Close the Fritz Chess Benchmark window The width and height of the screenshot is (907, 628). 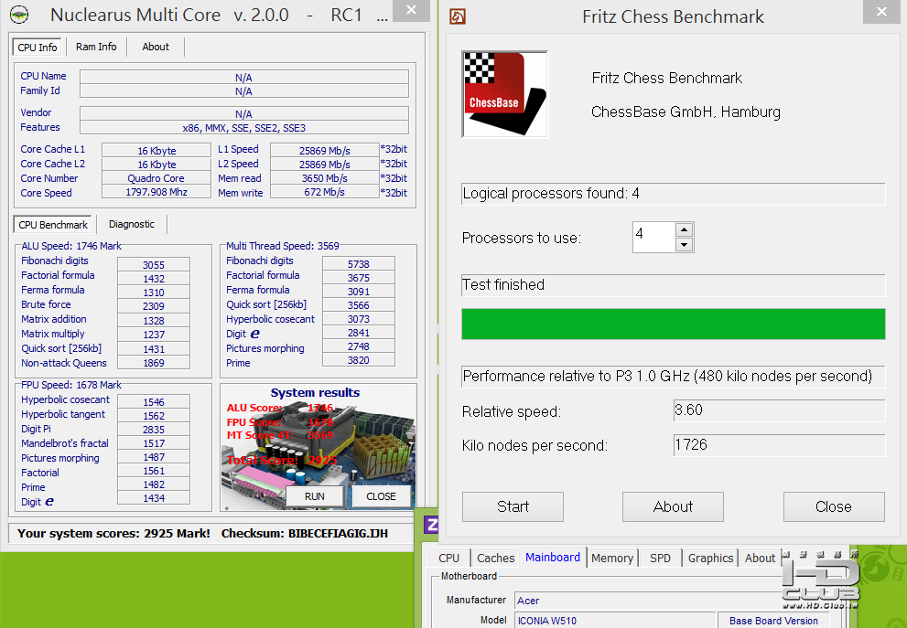pos(881,12)
